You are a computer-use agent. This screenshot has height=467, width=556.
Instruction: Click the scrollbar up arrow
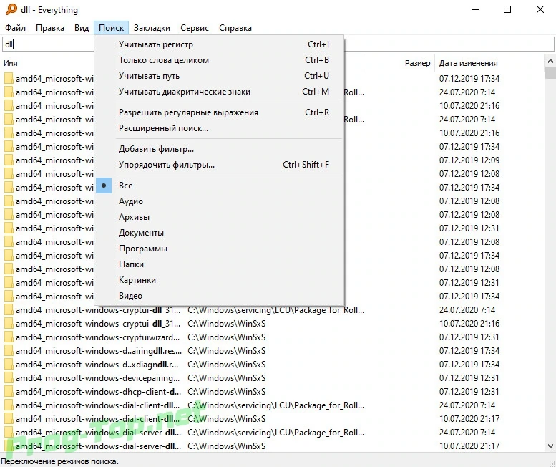pyautogui.click(x=550, y=61)
